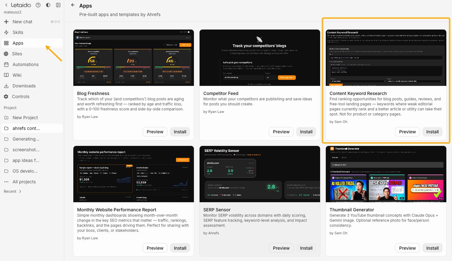452x261 pixels.
Task: Open Downloads in the sidebar
Action: click(32, 86)
